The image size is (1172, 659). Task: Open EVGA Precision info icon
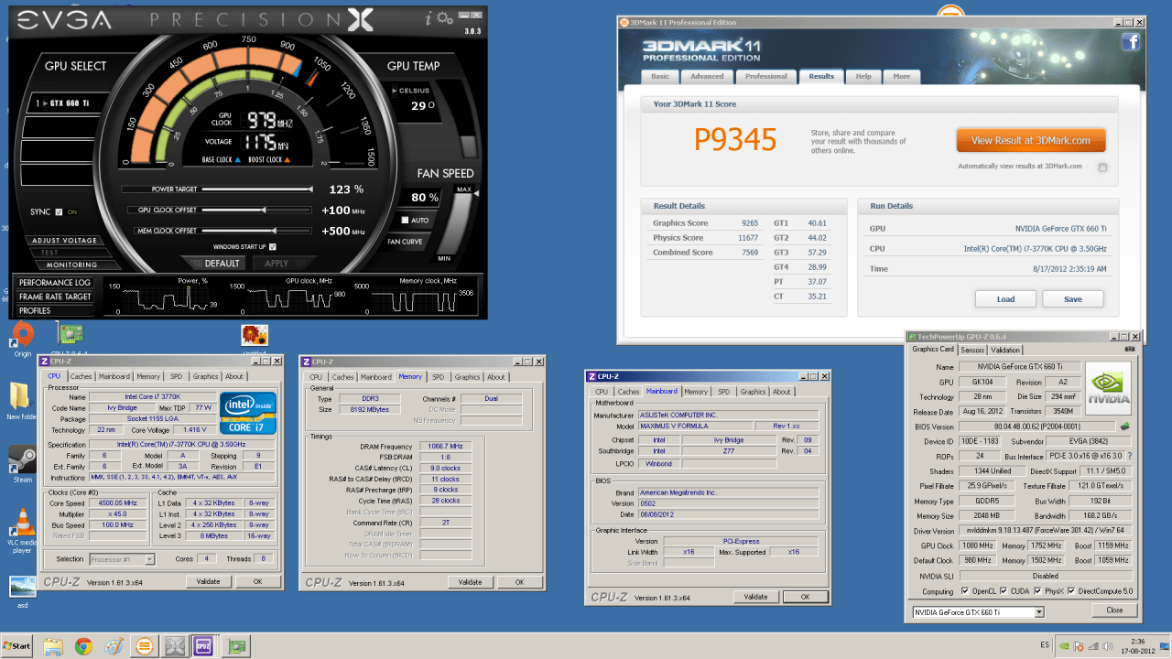point(429,16)
